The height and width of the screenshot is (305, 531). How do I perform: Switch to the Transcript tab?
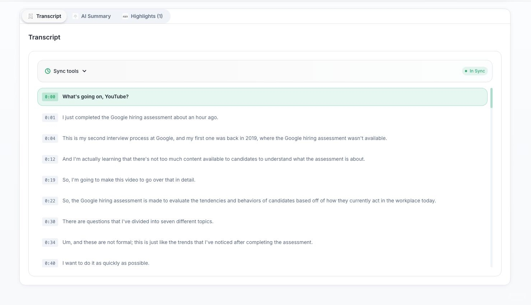pos(45,16)
